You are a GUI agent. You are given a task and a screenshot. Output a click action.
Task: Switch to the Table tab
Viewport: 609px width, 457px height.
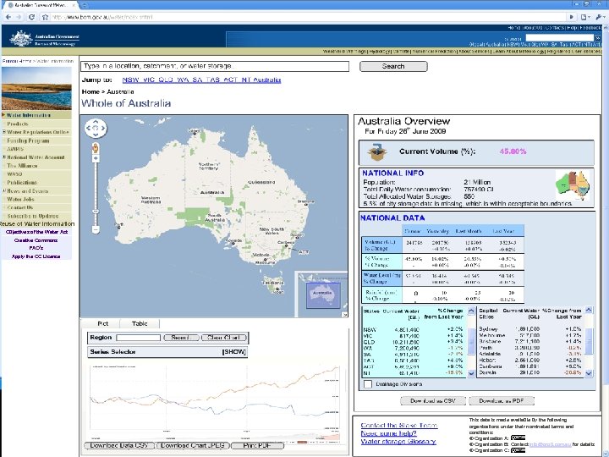[140, 323]
